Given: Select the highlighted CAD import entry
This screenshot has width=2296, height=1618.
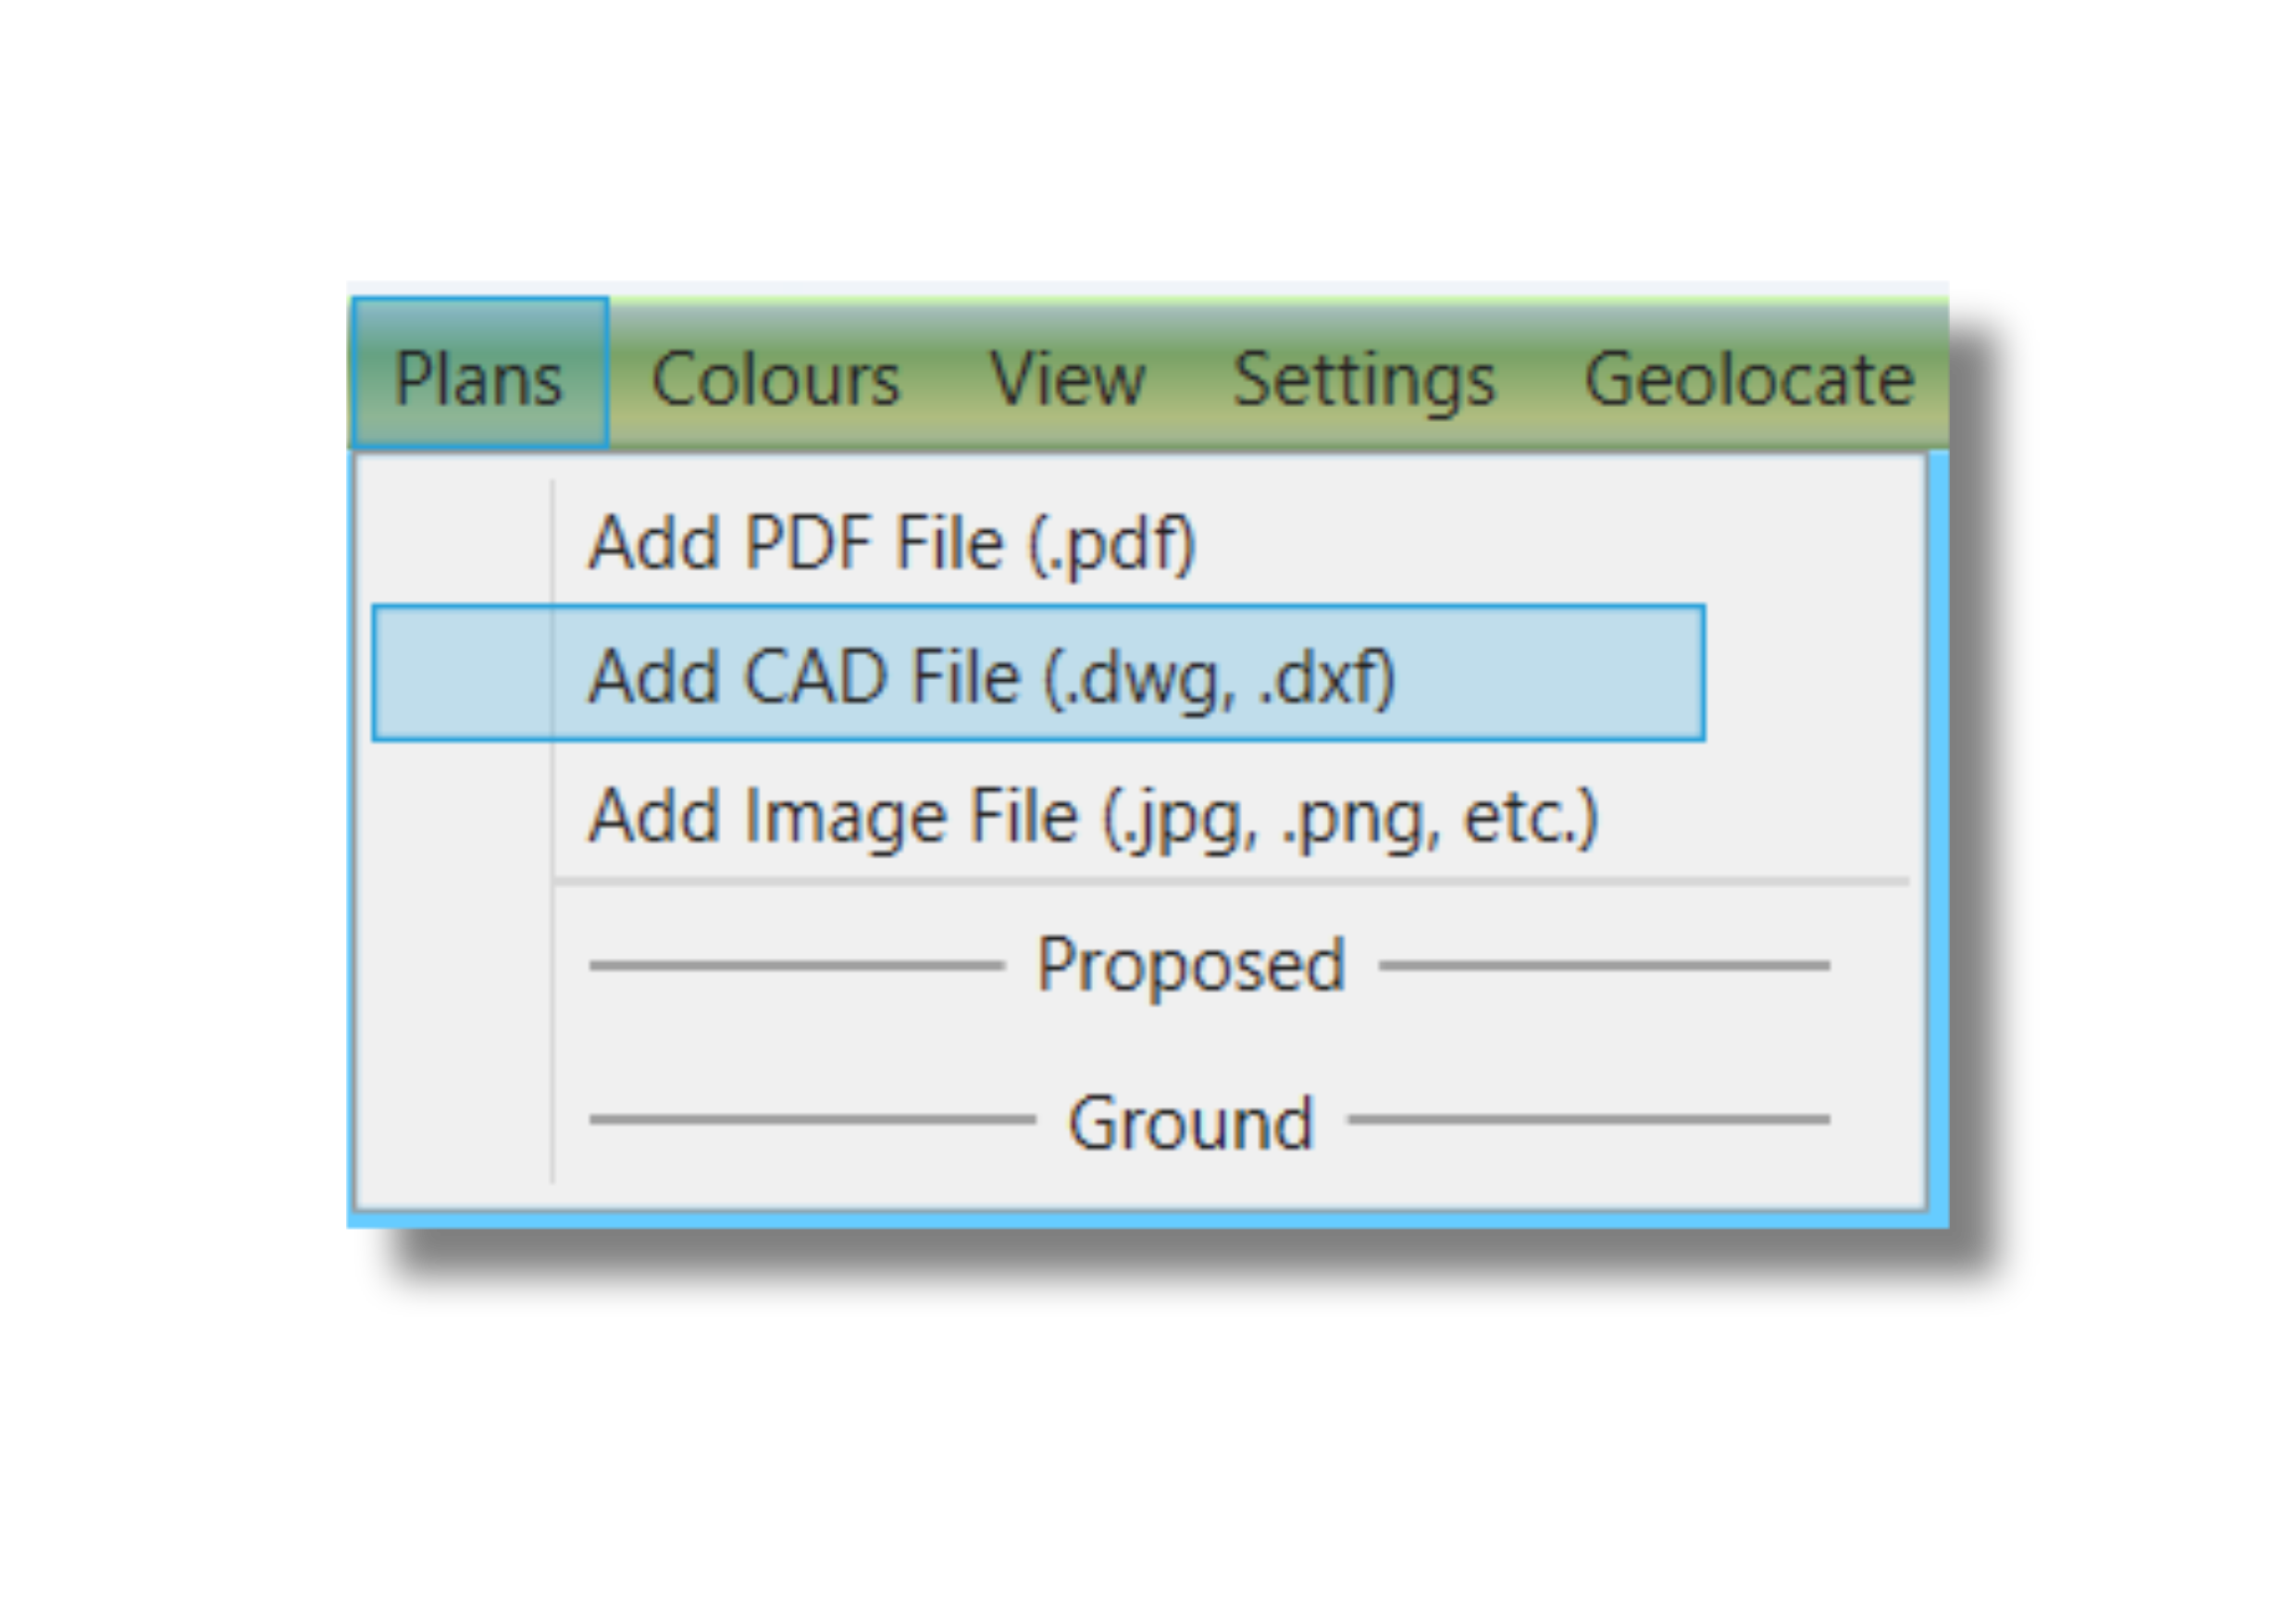Looking at the screenshot, I should 1038,673.
